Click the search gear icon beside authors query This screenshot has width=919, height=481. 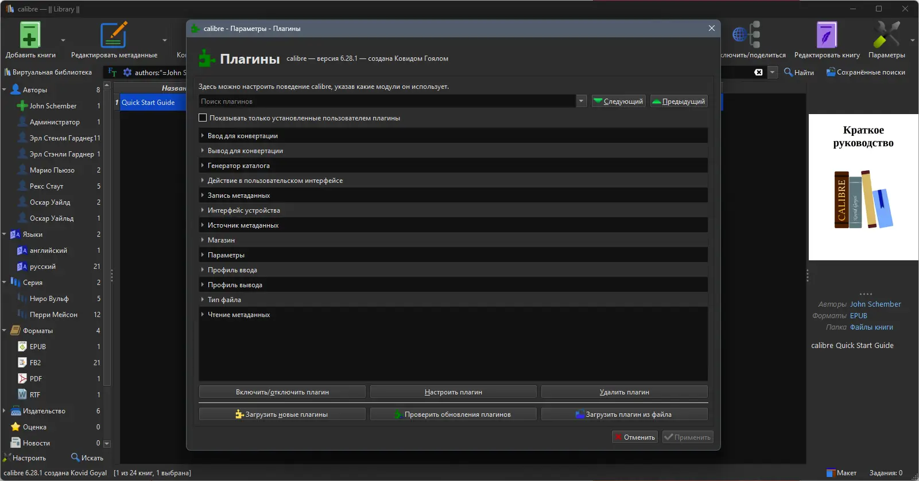click(127, 72)
